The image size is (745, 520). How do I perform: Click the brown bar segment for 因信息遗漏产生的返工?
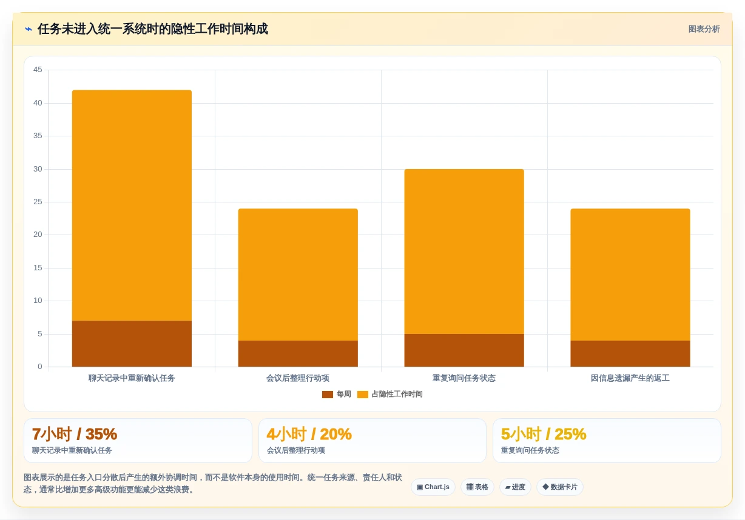(630, 353)
